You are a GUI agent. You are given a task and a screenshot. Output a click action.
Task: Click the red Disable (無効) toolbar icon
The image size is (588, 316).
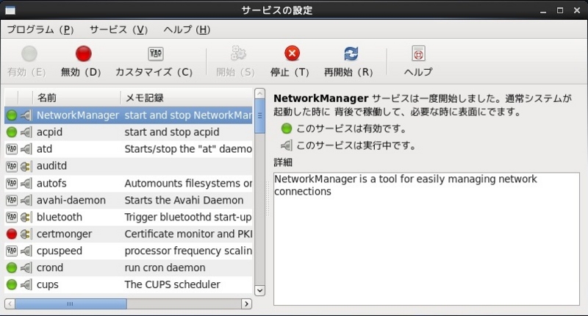tap(83, 54)
